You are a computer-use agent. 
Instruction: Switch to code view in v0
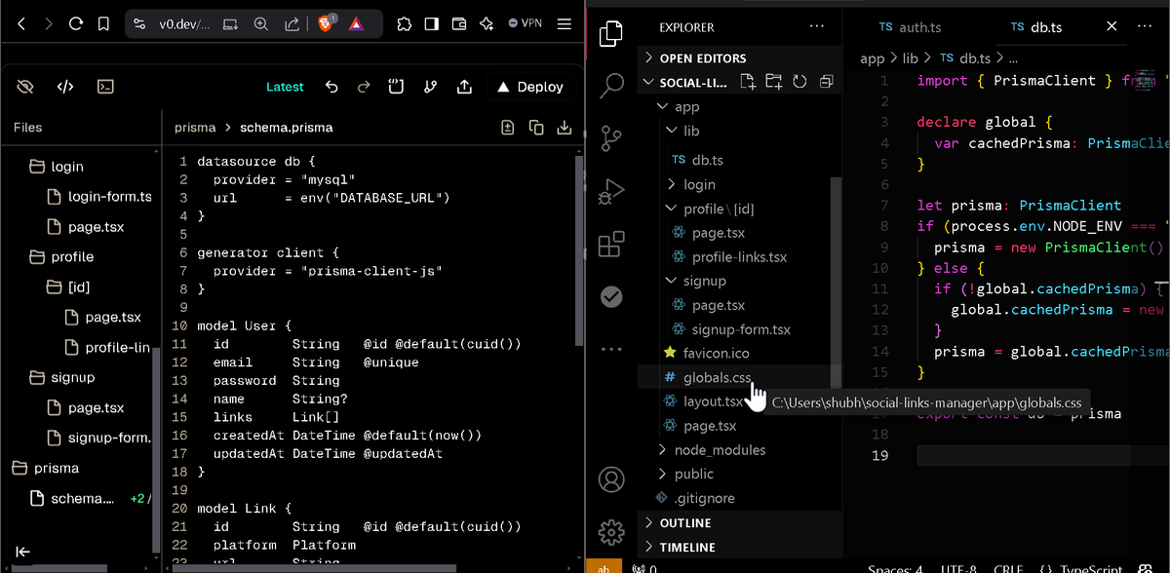65,87
